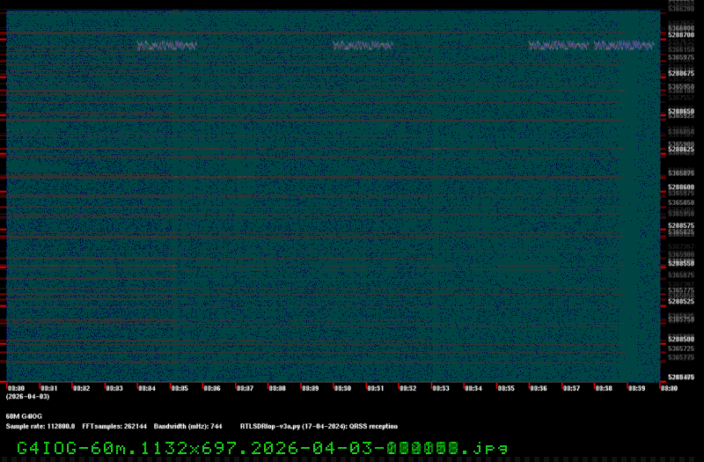The height and width of the screenshot is (462, 704).
Task: Click the 00:02 time axis label
Action: 81,388
